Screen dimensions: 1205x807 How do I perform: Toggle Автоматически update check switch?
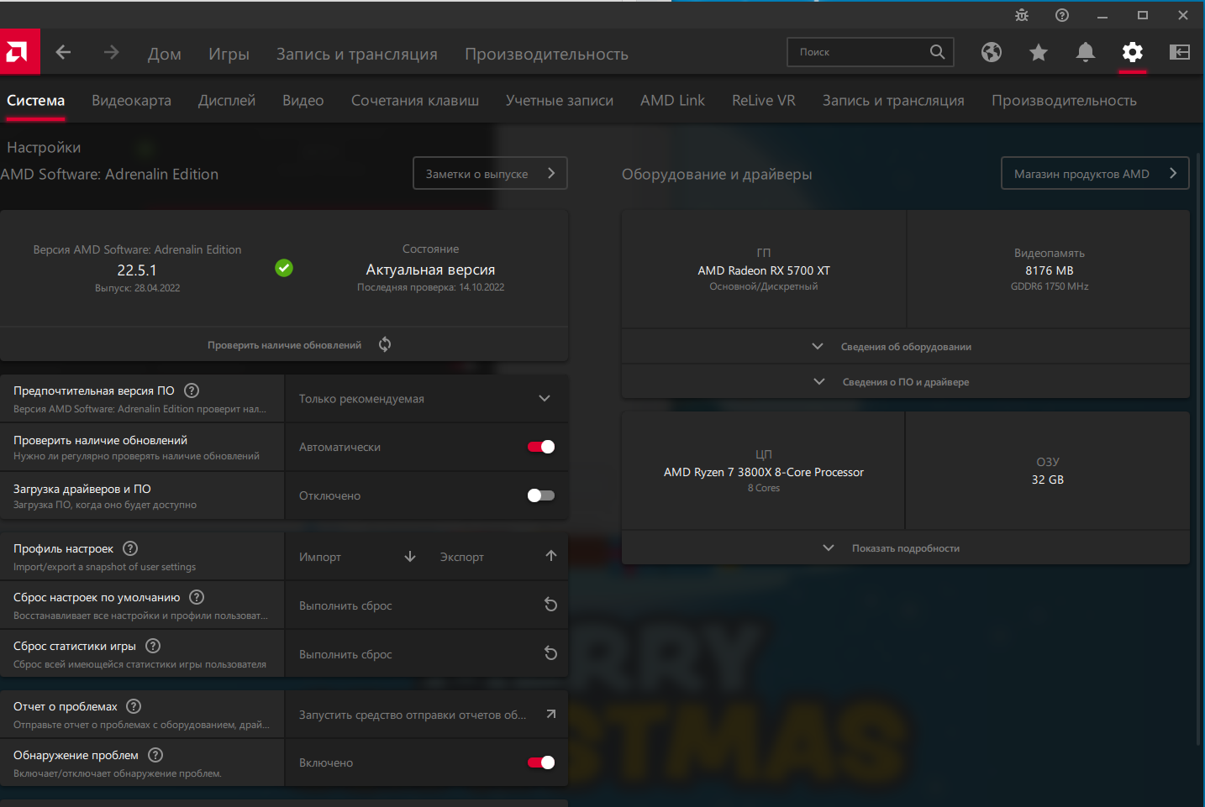coord(541,447)
